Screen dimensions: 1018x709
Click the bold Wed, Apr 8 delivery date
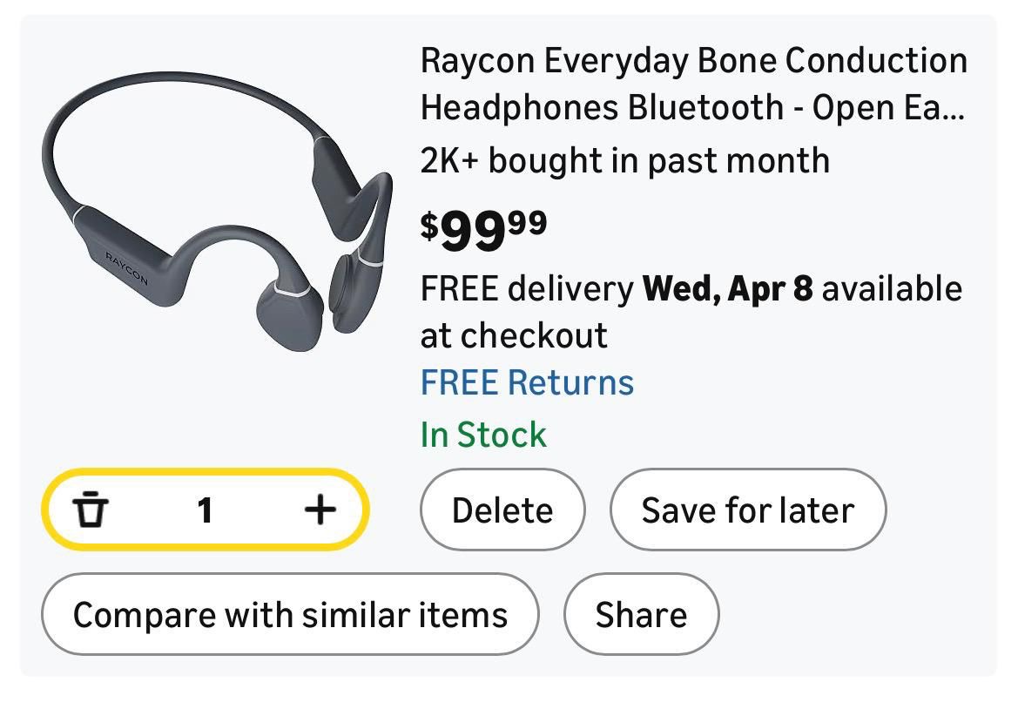point(727,288)
